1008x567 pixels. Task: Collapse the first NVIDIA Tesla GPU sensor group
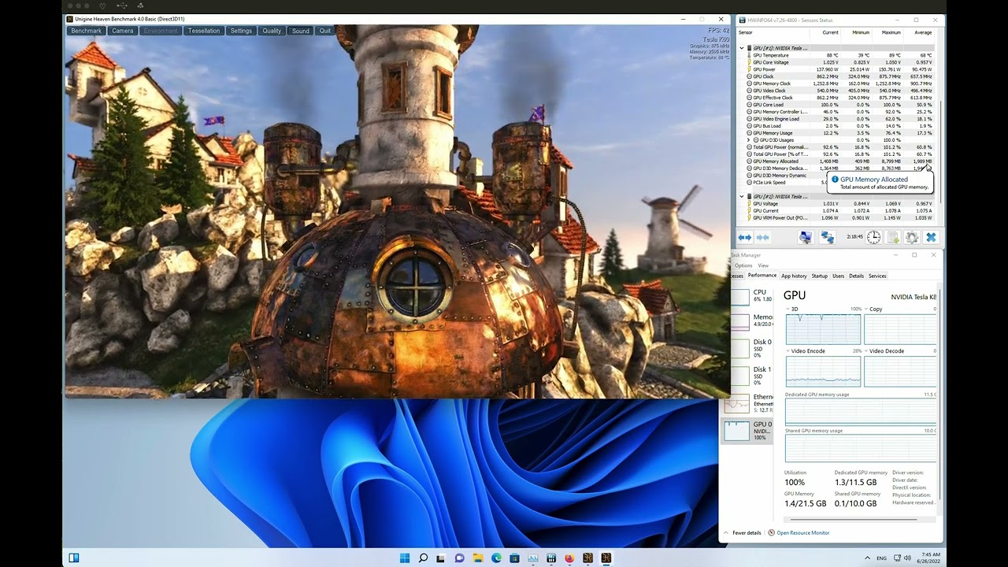(742, 48)
